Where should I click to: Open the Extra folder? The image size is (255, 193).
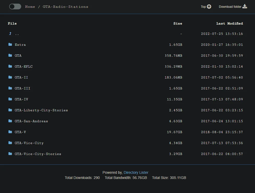[20, 45]
